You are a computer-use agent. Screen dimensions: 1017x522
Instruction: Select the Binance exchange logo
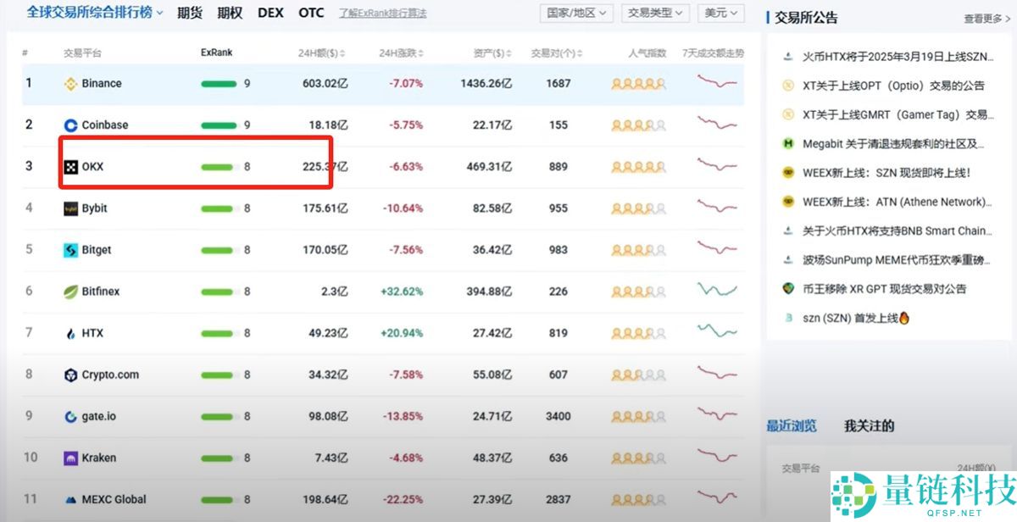coord(72,83)
